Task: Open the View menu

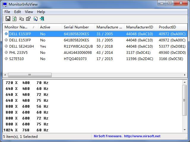Action: point(29,12)
